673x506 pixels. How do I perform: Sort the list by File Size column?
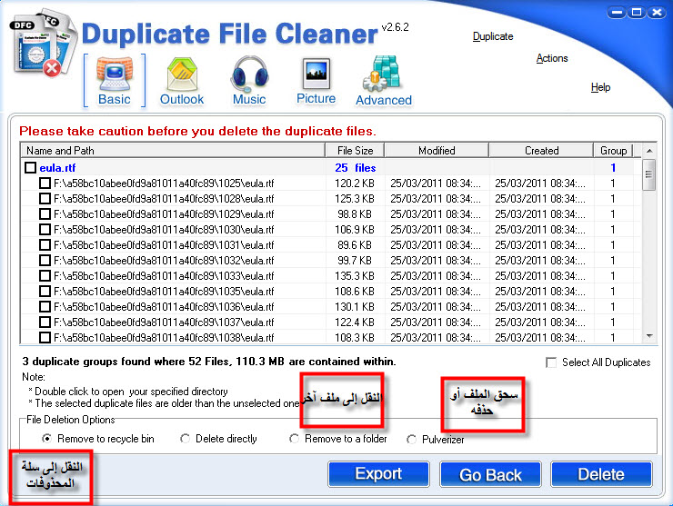[355, 151]
